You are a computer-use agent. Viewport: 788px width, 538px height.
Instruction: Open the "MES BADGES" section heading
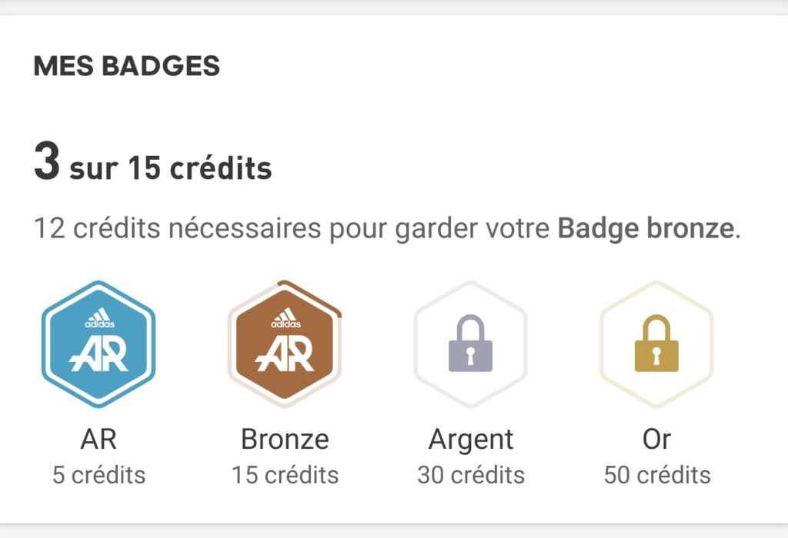pyautogui.click(x=127, y=67)
